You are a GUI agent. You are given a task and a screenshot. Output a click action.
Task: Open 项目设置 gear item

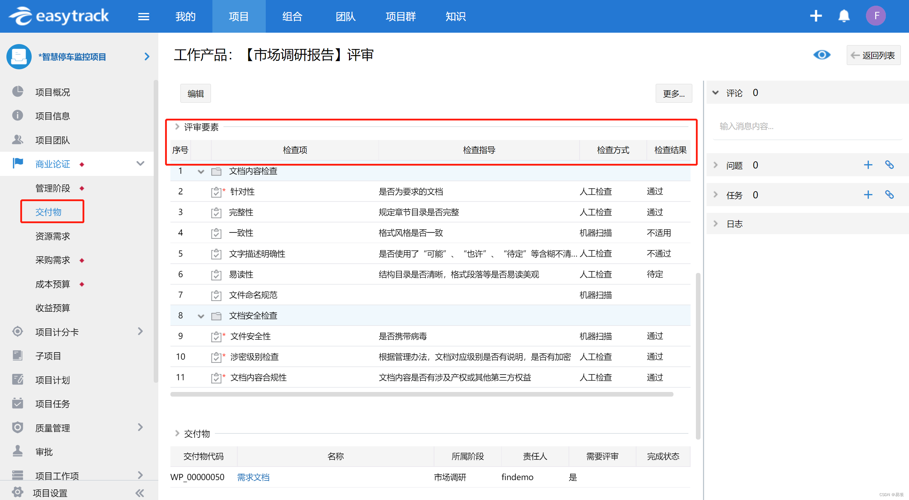50,493
